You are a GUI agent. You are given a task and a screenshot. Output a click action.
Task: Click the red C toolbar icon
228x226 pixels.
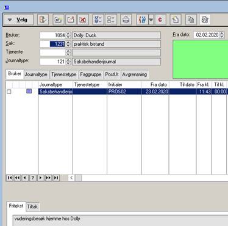[x=160, y=20]
